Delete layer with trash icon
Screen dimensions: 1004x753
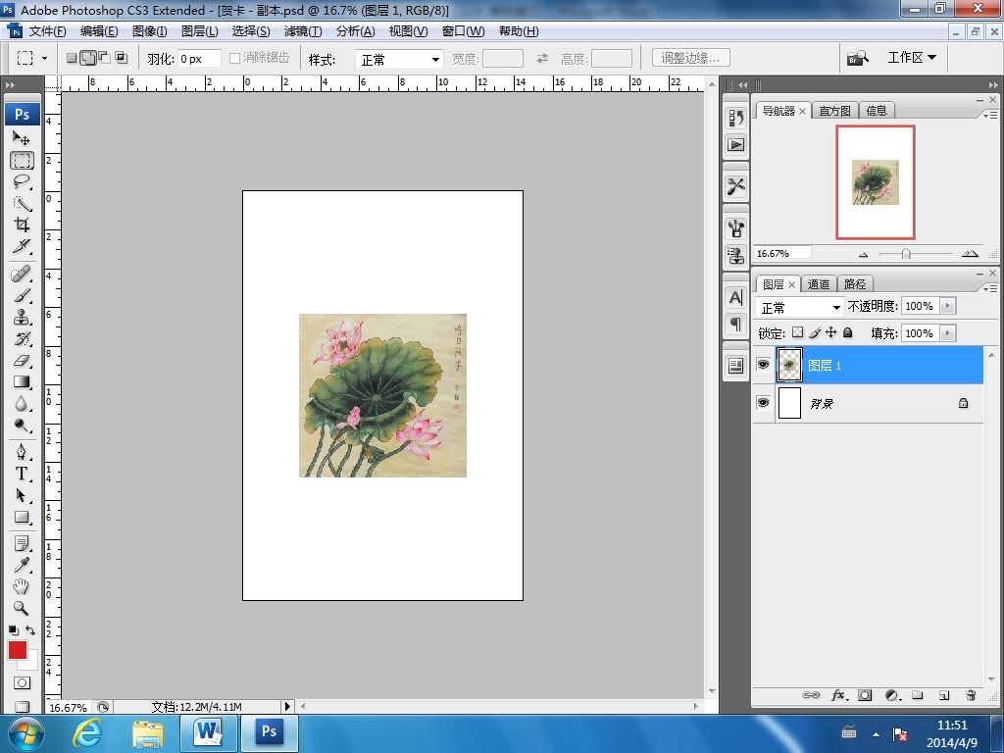970,695
